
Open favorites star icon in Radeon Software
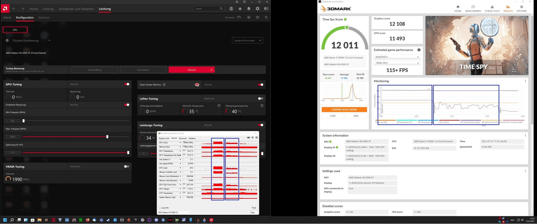240,9
